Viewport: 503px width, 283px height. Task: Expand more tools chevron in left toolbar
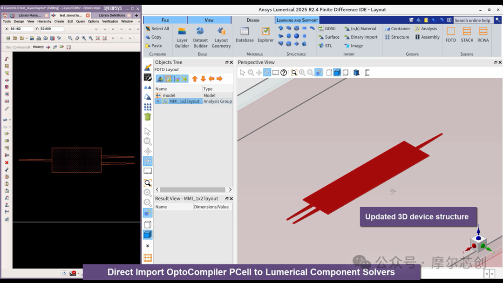148,246
